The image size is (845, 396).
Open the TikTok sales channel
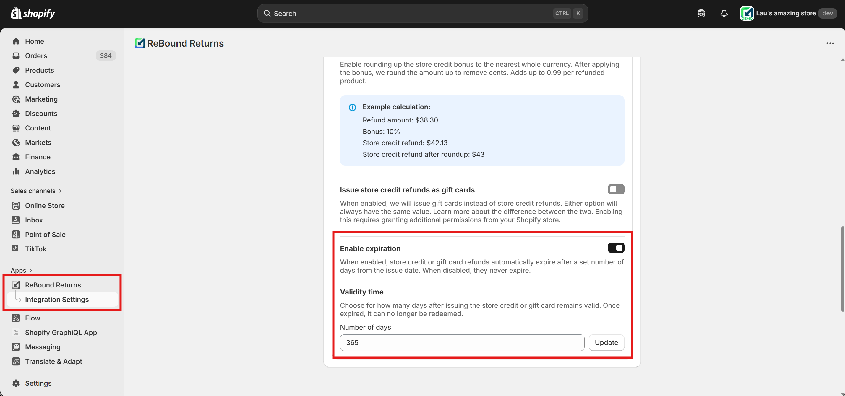[x=35, y=249]
